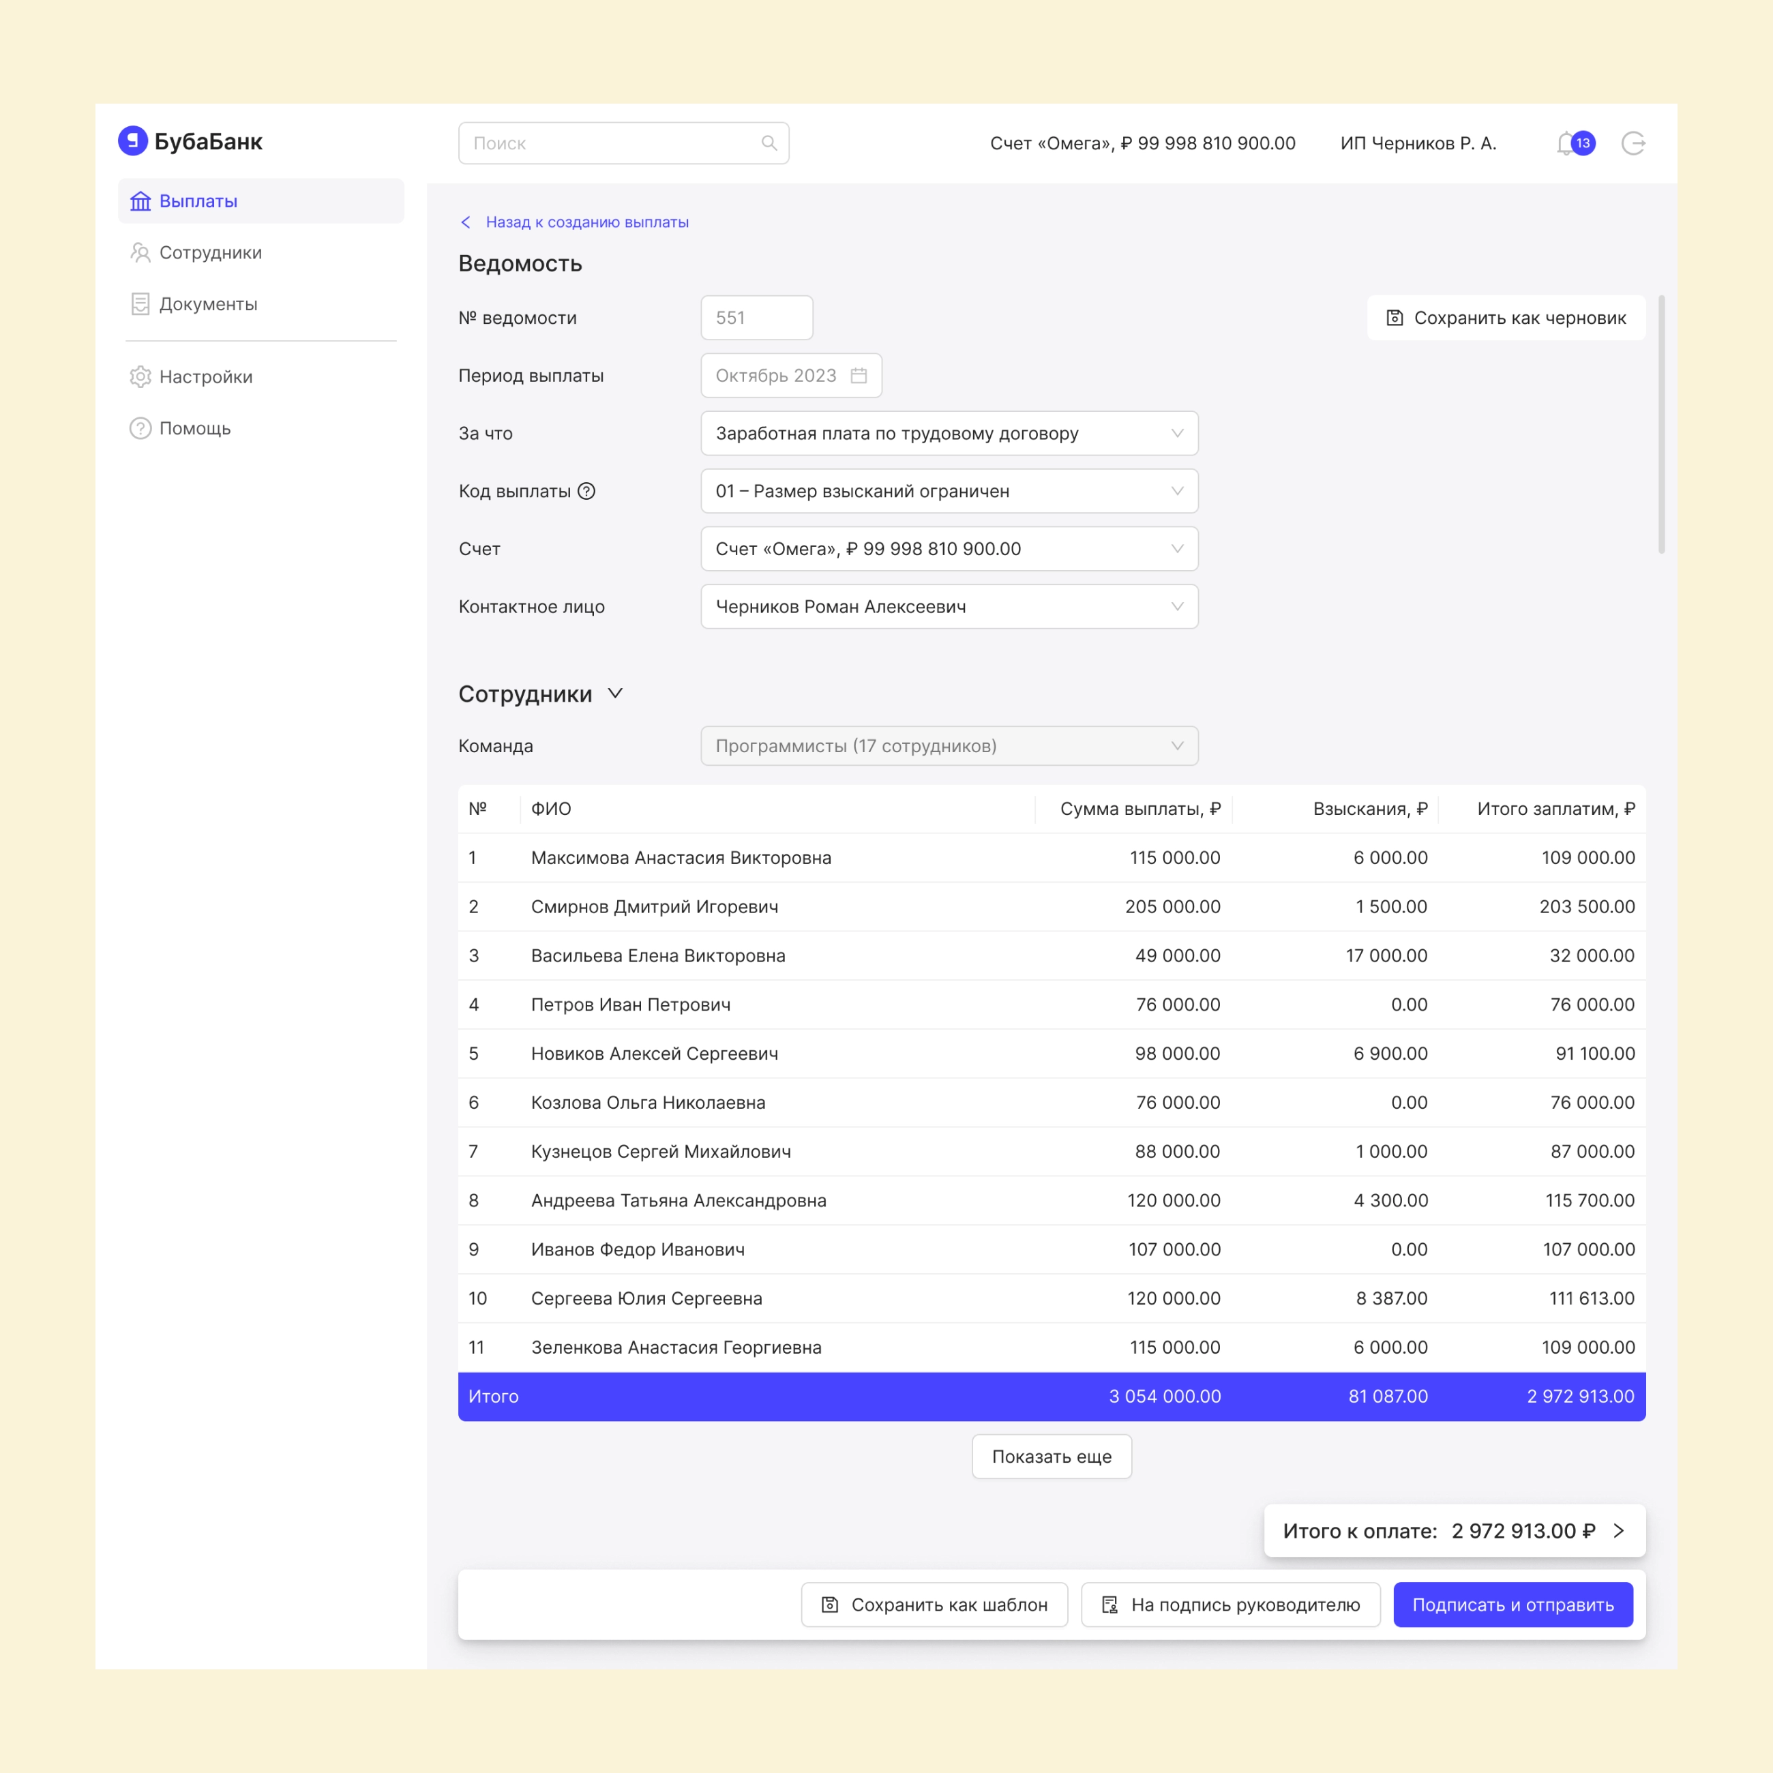Select row Иванов Федор Иванович

pos(1052,1249)
